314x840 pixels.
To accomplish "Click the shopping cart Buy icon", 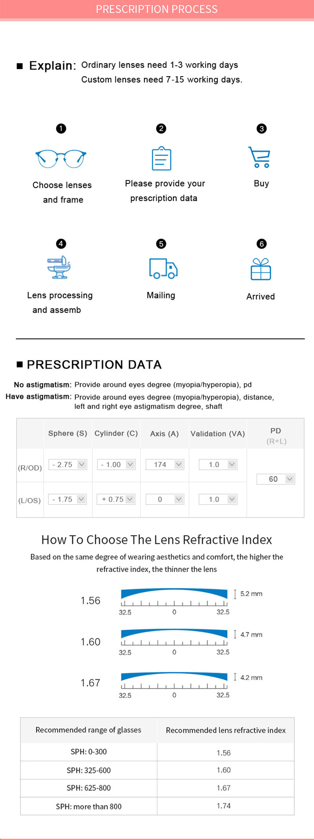I will point(259,157).
